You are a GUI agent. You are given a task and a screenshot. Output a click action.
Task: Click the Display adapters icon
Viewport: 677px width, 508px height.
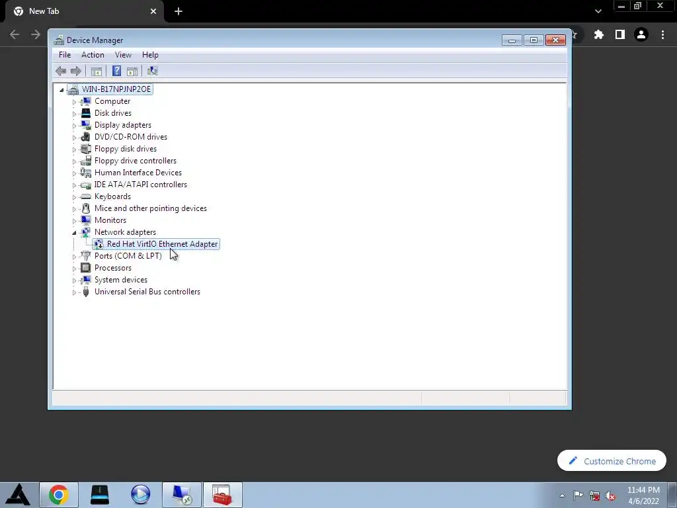86,125
